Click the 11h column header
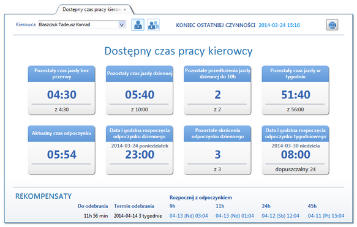 (x=220, y=206)
